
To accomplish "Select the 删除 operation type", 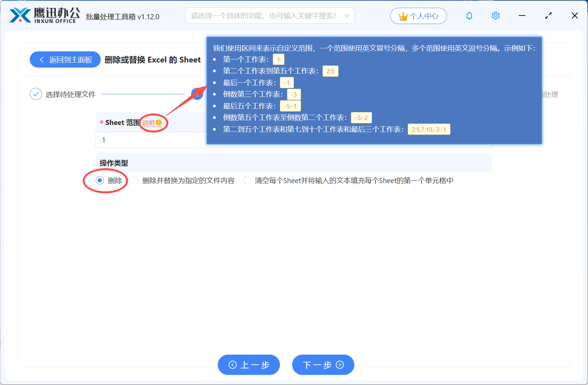I will 100,180.
